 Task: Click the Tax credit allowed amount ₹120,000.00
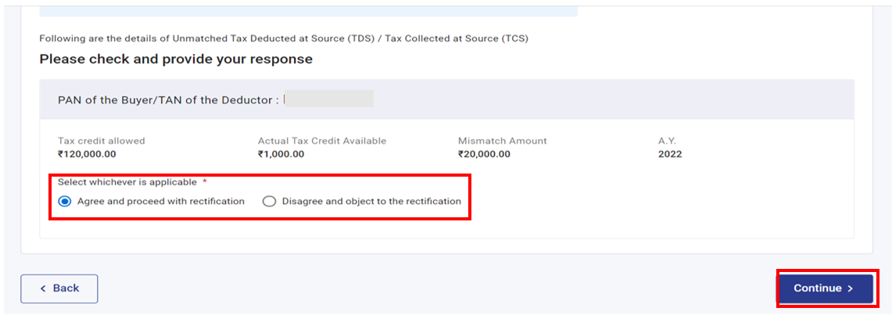click(x=87, y=154)
